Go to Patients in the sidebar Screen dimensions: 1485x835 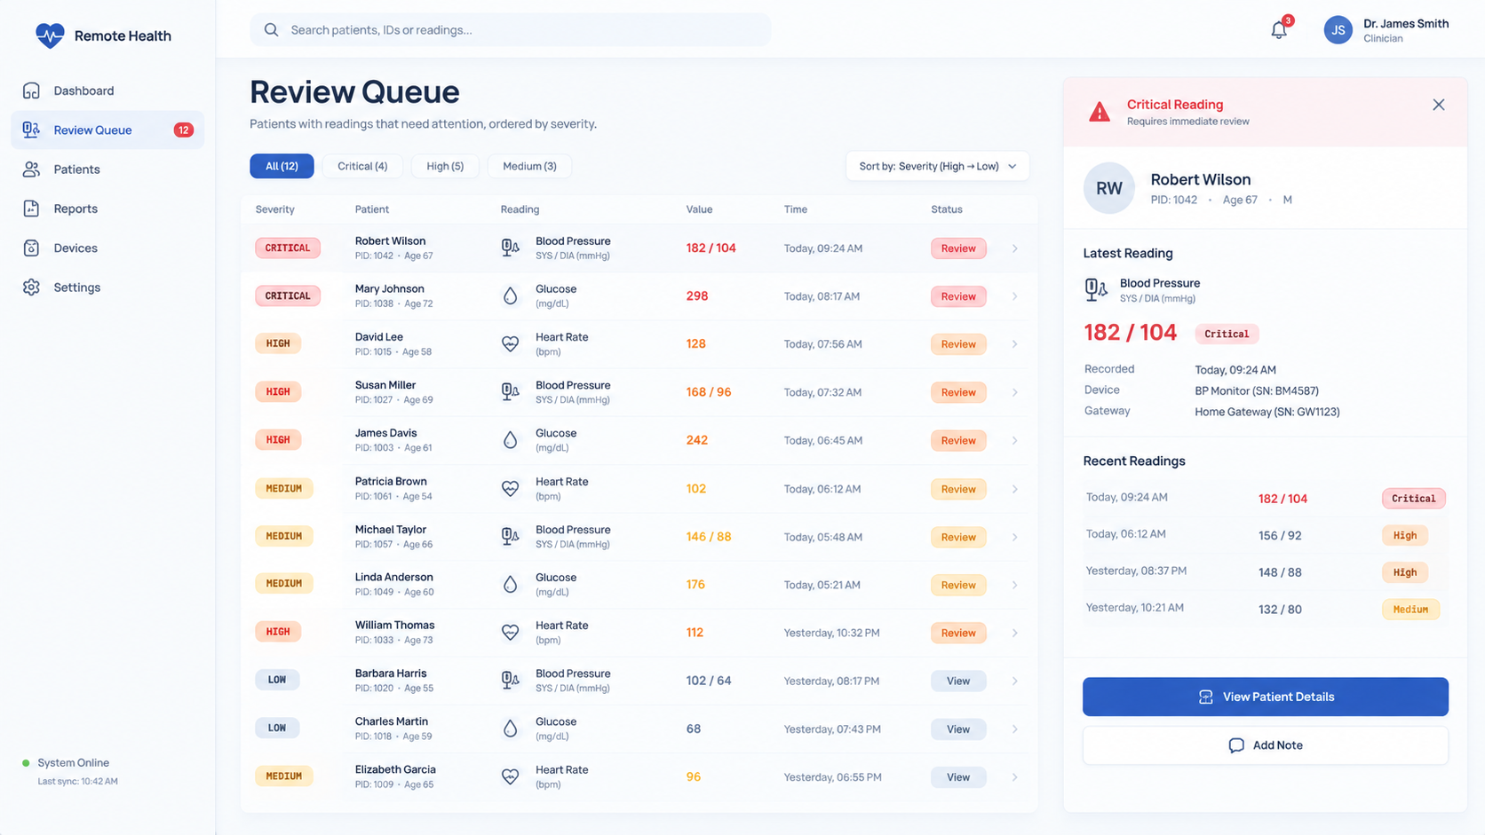coord(107,169)
